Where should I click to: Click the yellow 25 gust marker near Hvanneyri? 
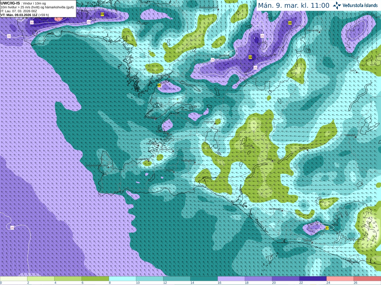159,85
